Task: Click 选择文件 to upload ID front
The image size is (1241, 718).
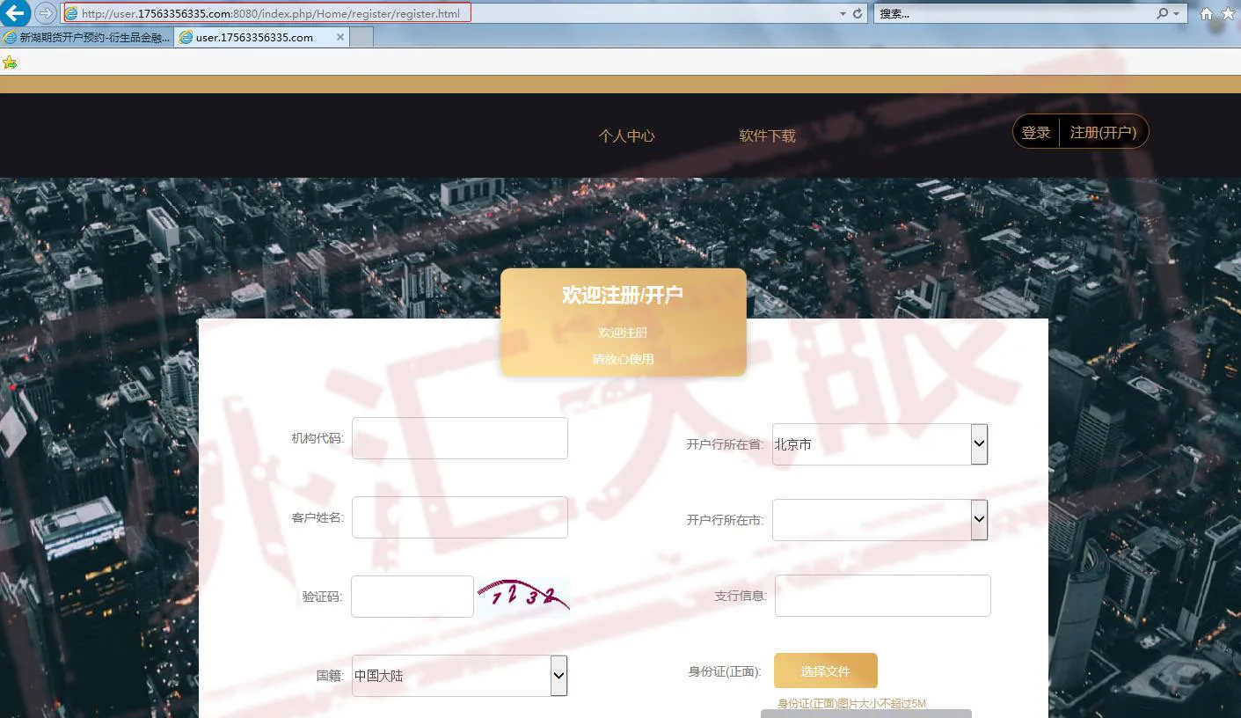Action: (x=826, y=670)
